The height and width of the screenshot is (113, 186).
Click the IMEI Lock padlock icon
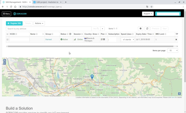pyautogui.click(x=156, y=39)
